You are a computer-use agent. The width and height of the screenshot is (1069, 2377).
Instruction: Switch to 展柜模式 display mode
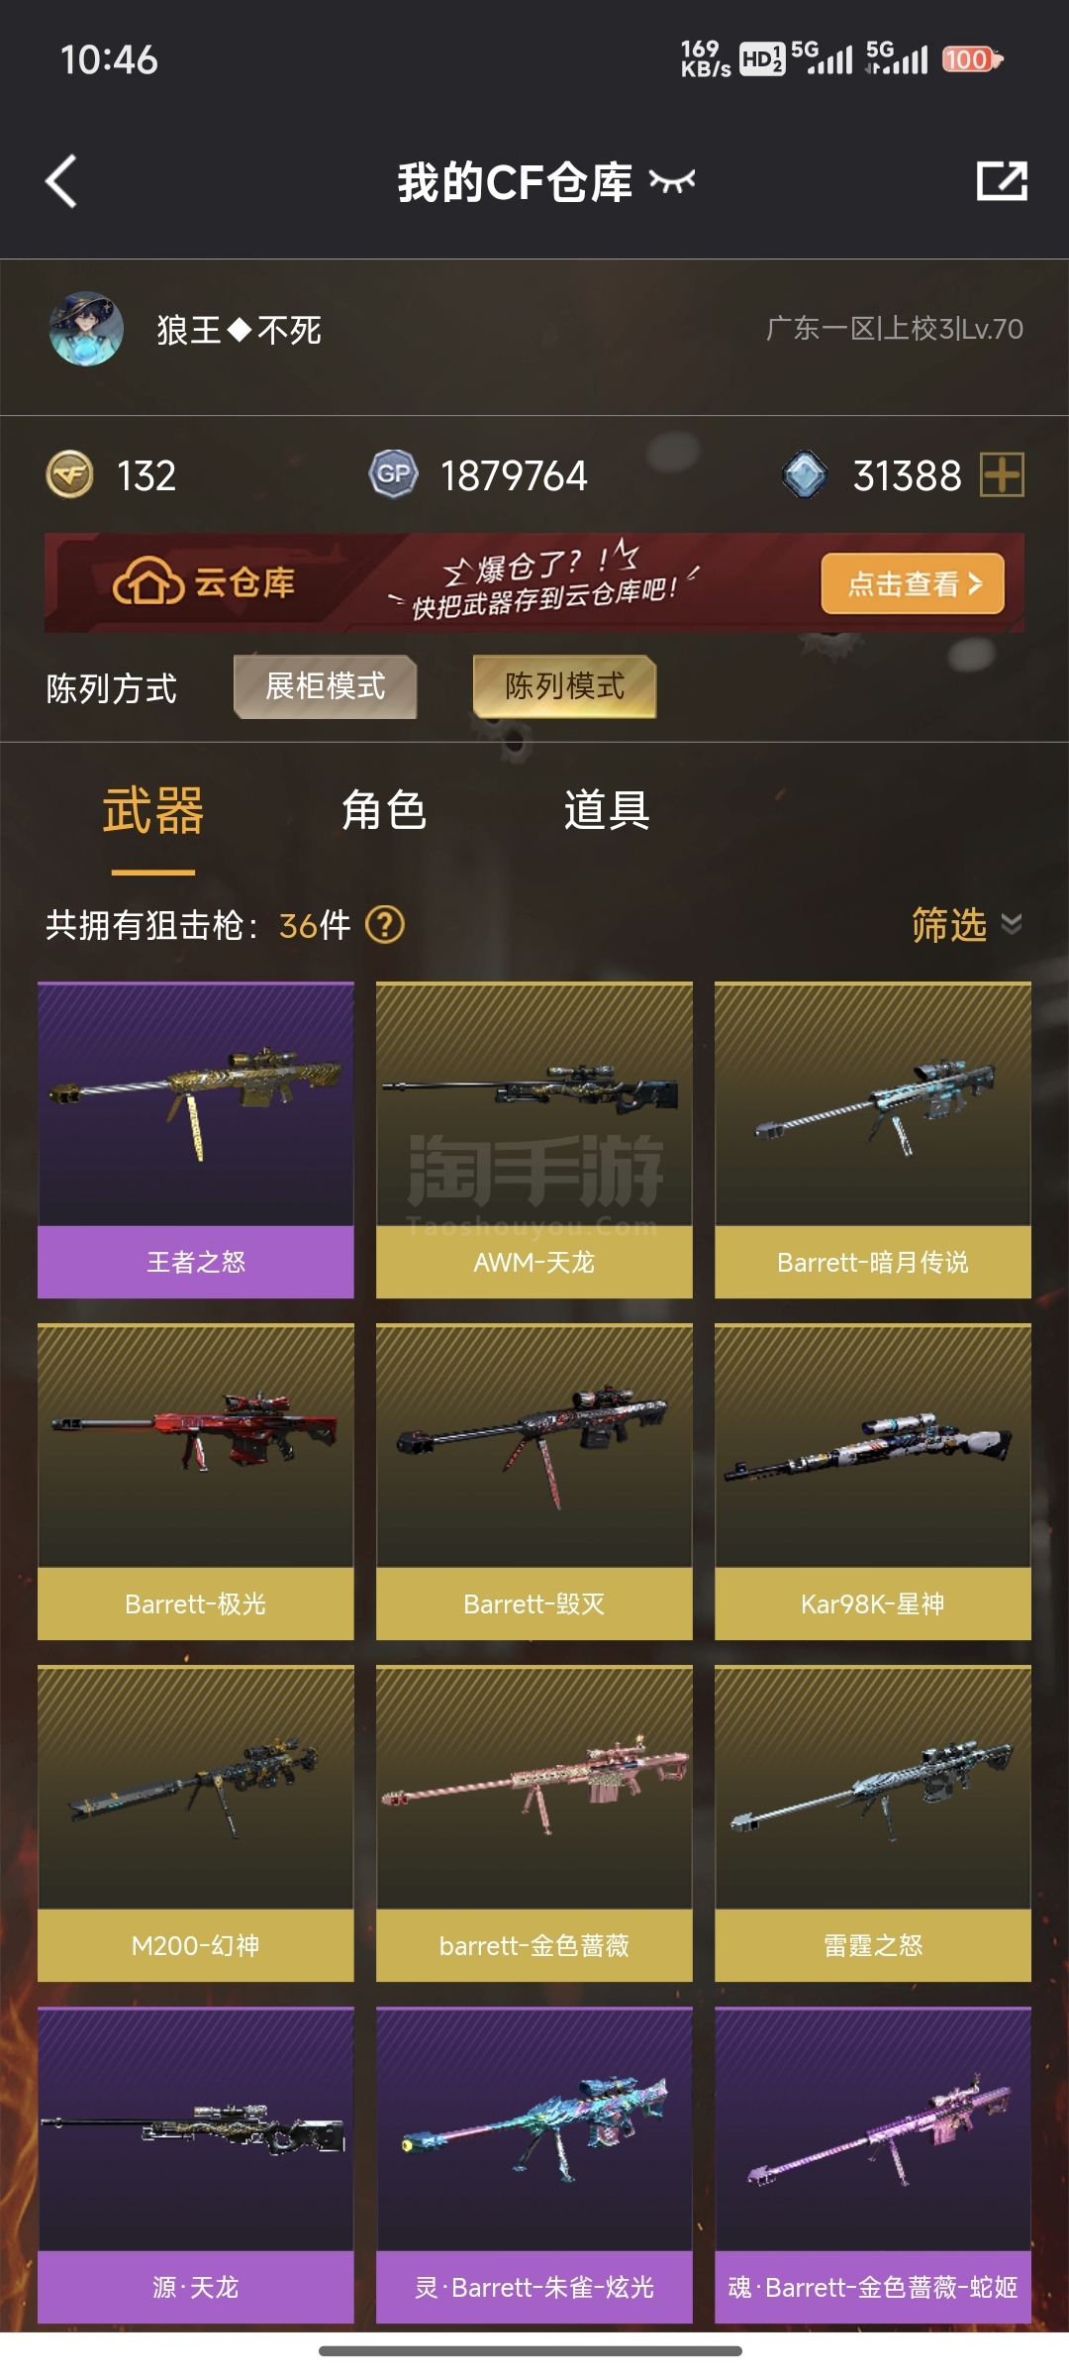point(326,686)
